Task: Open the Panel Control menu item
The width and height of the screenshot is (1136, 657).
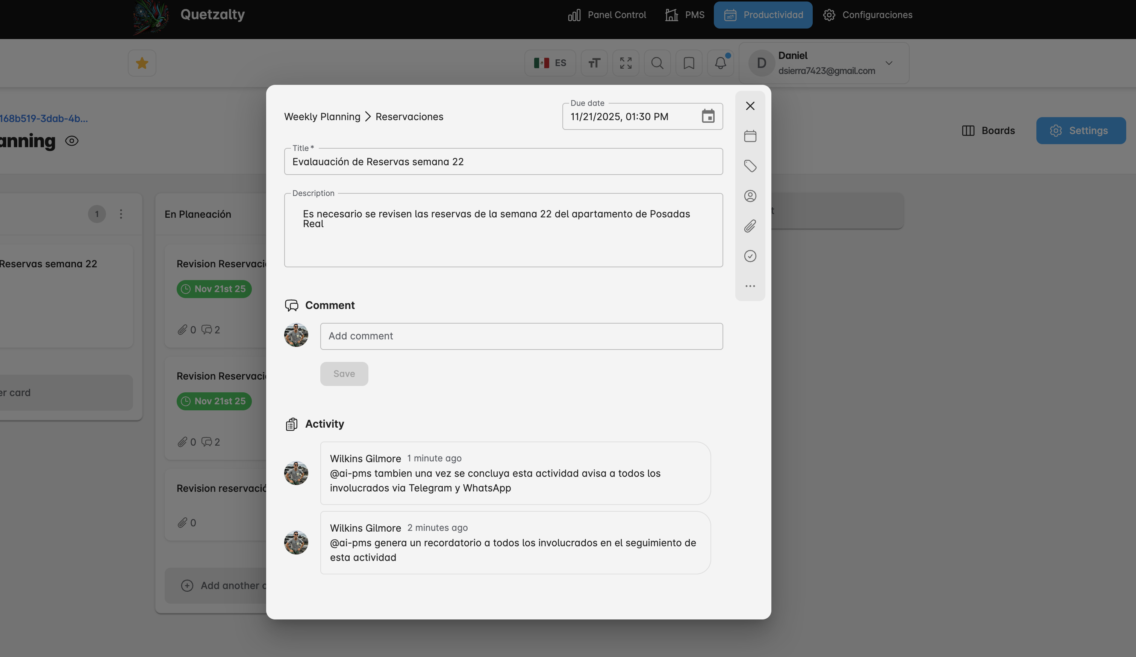Action: [607, 15]
